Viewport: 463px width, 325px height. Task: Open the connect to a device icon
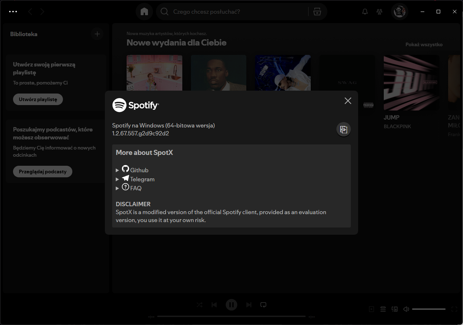(x=395, y=309)
